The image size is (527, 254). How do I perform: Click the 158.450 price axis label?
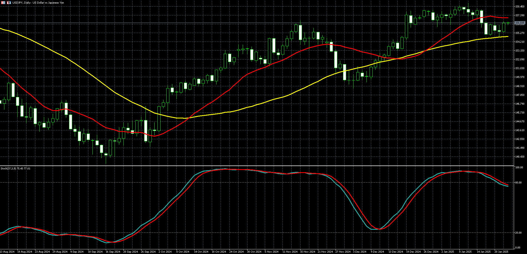(520, 7)
